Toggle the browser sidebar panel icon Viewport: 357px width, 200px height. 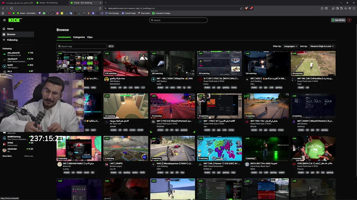tap(337, 8)
